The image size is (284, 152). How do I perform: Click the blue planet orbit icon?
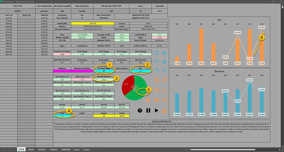[x=156, y=61]
